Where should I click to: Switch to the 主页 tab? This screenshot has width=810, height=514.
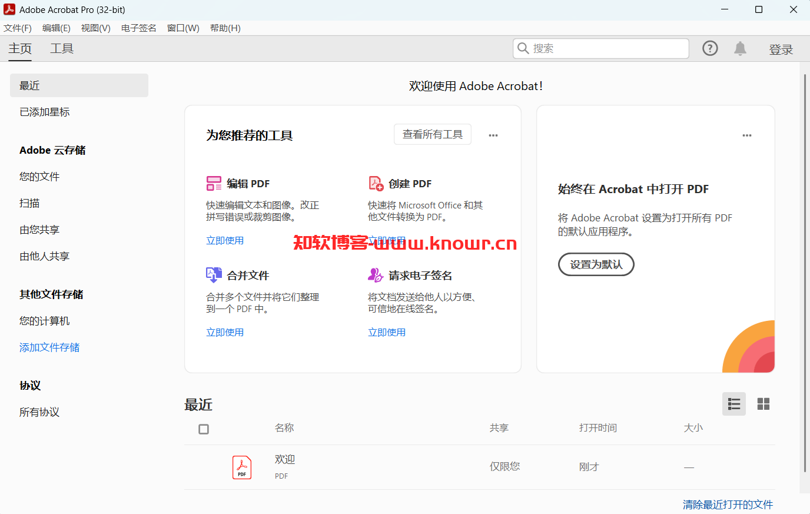pyautogui.click(x=20, y=49)
